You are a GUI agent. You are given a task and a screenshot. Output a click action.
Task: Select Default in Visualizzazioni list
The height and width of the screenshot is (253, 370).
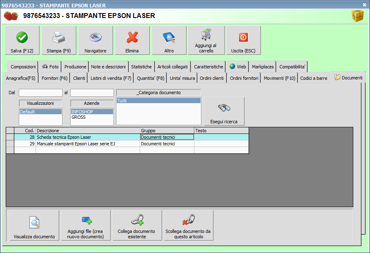point(40,112)
